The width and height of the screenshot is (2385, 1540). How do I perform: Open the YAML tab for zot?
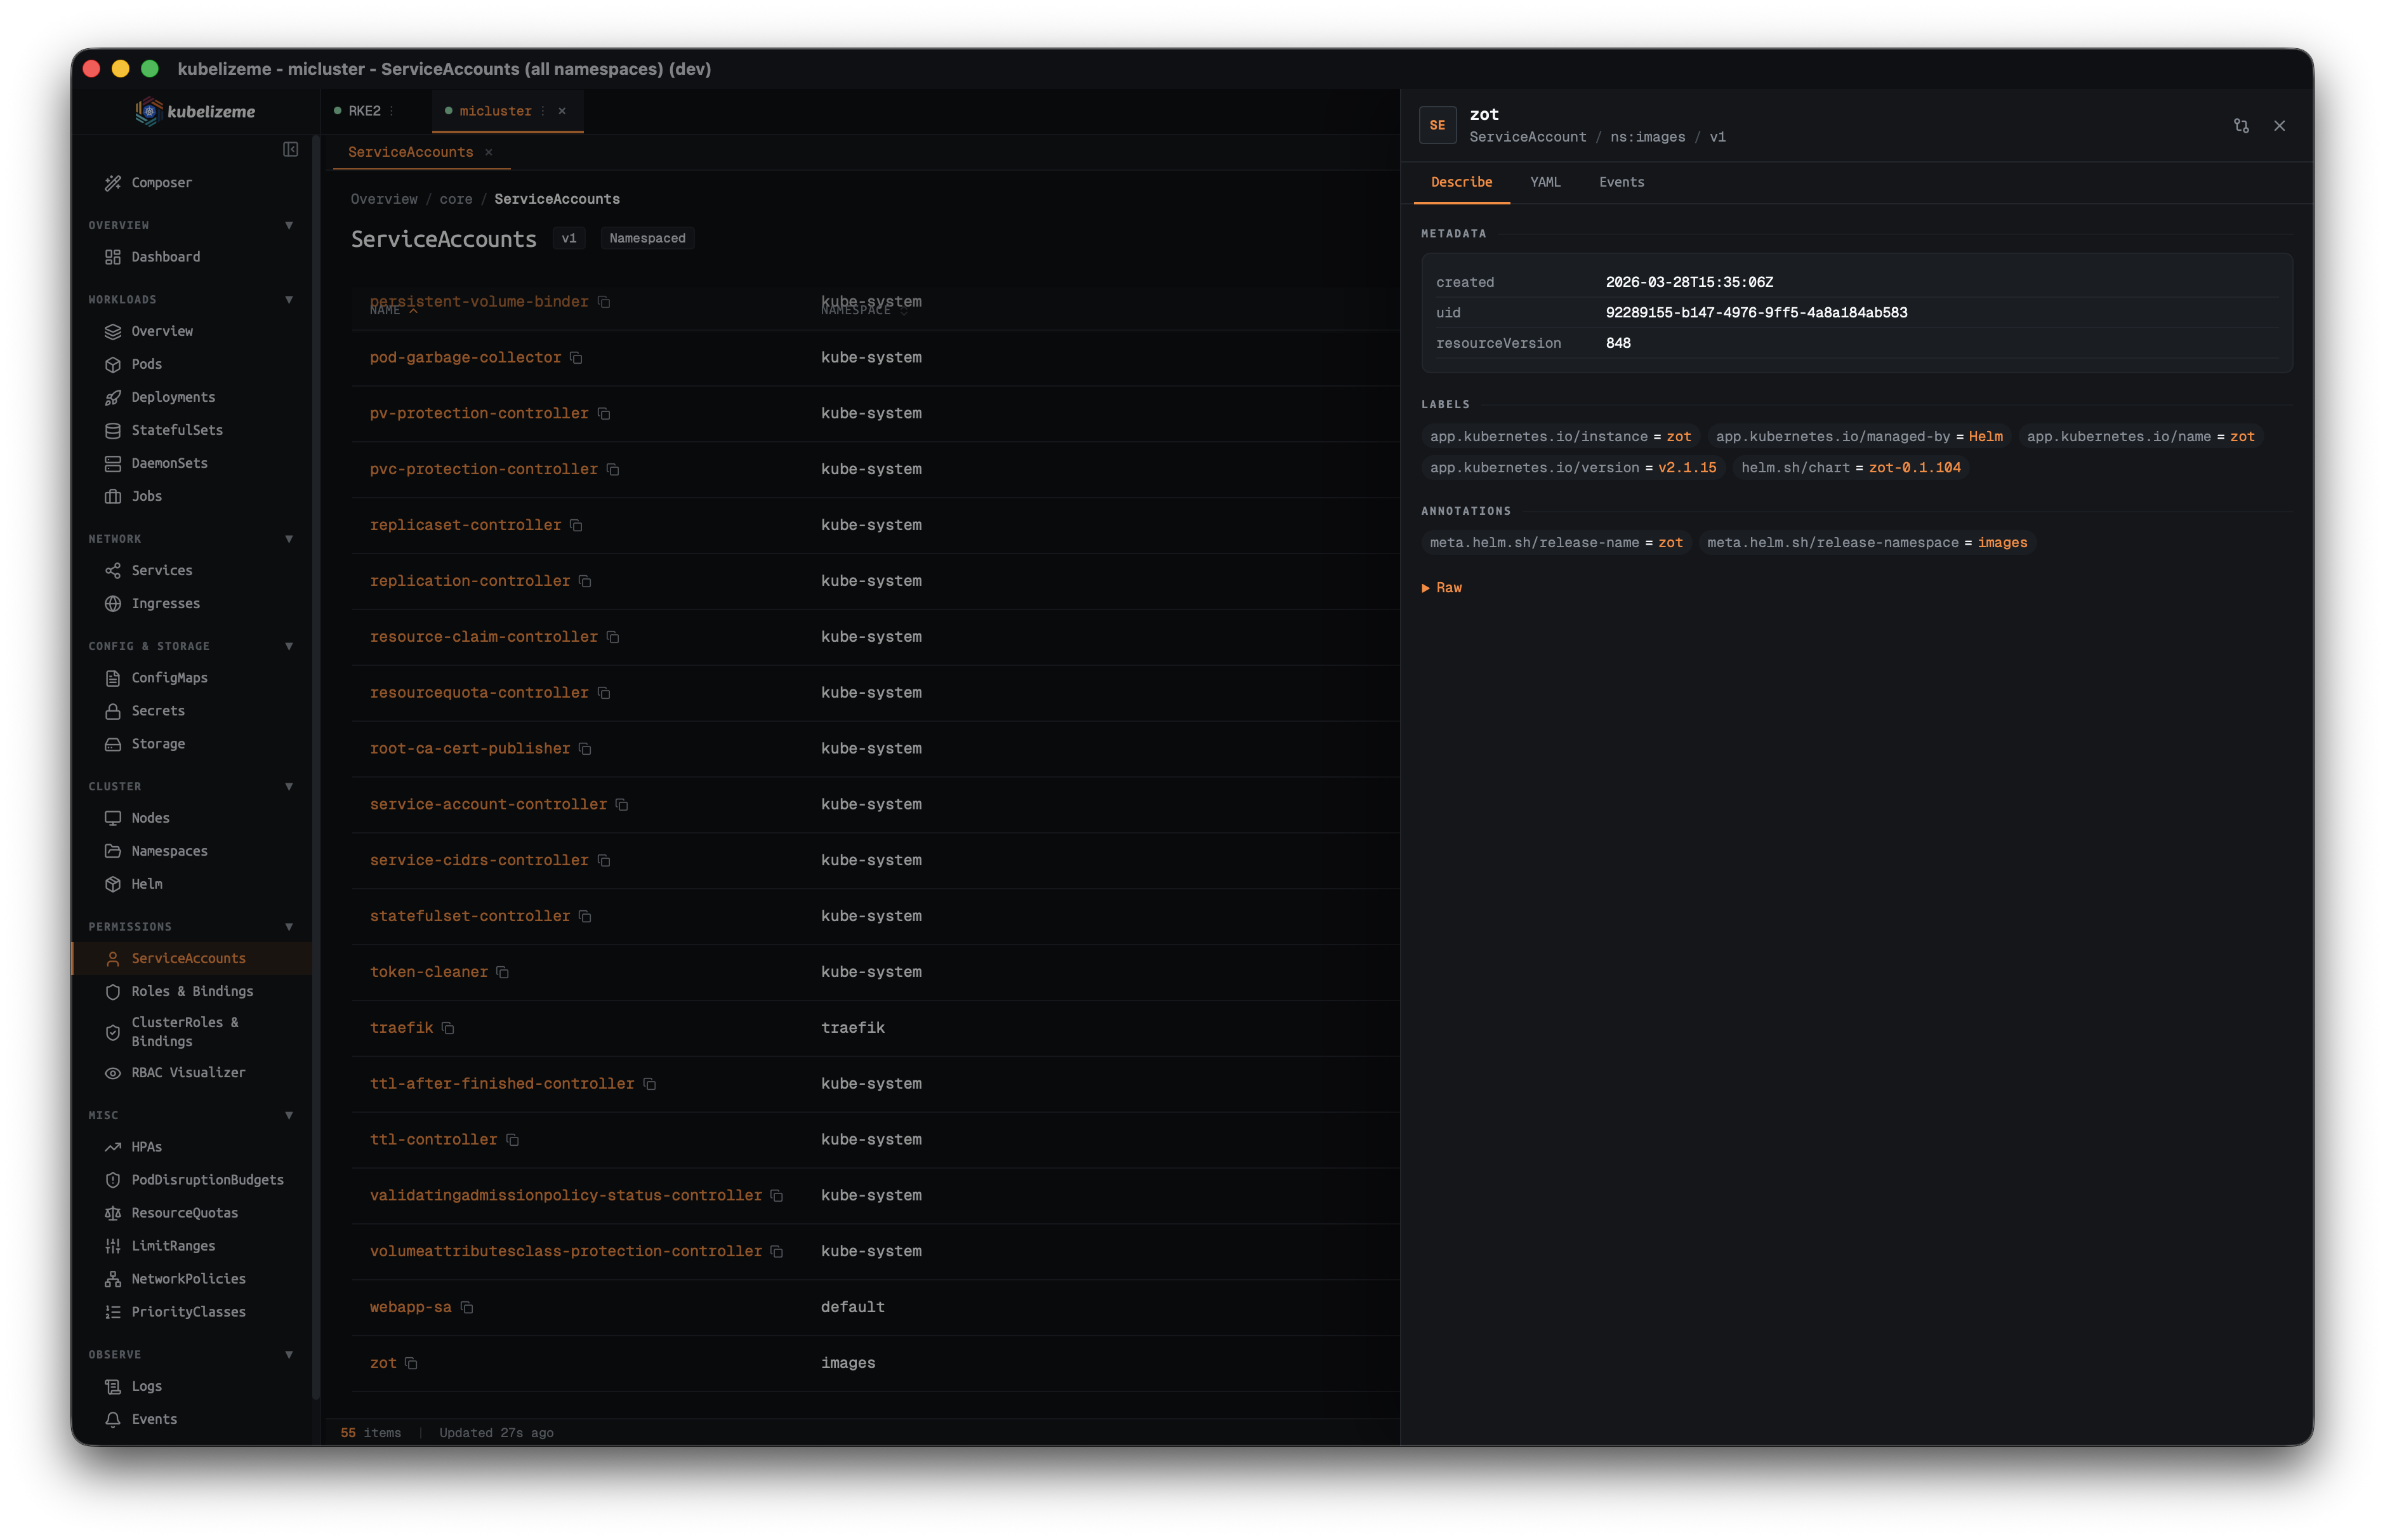(1544, 182)
